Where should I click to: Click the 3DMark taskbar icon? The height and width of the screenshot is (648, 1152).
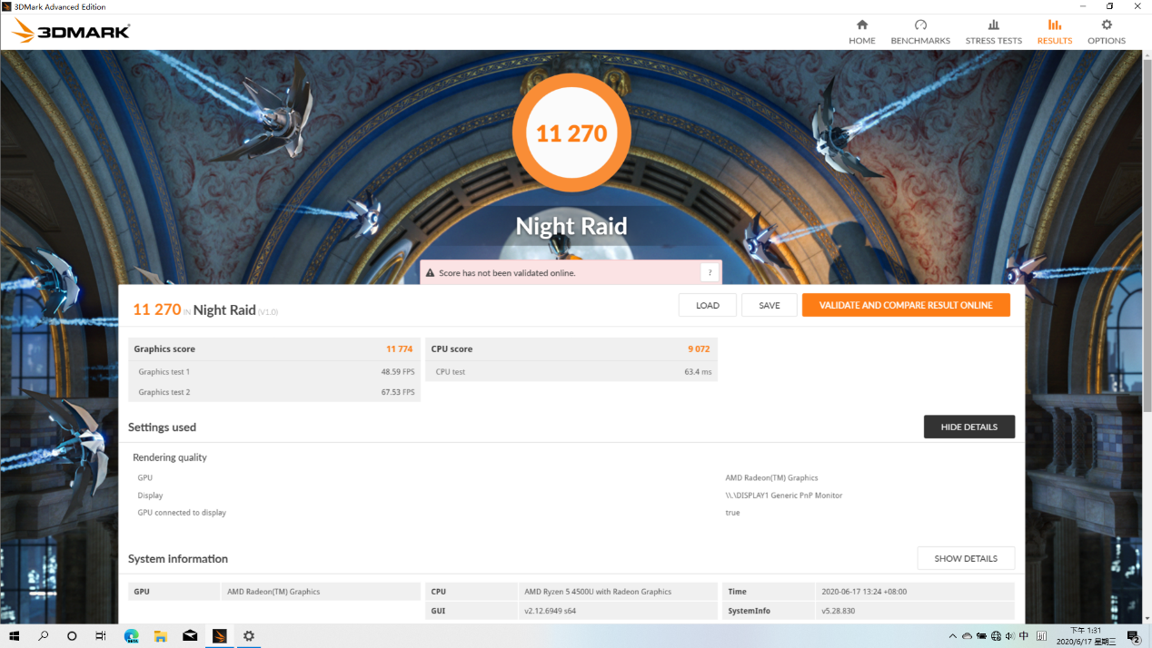click(x=219, y=636)
